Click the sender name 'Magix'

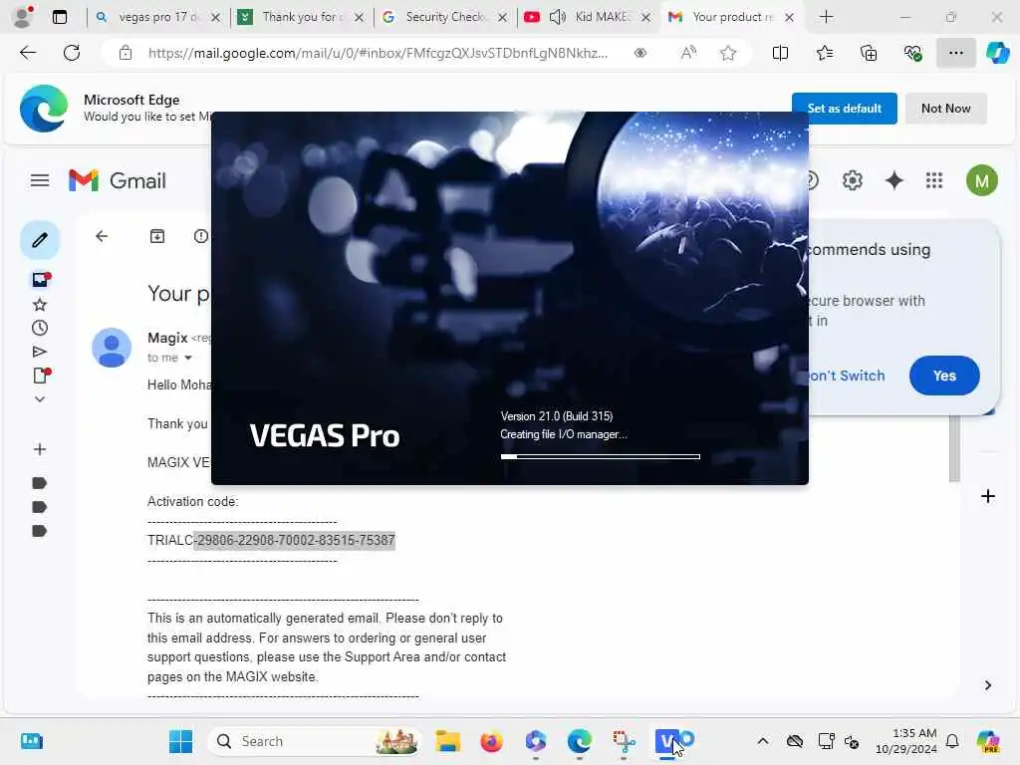point(167,338)
